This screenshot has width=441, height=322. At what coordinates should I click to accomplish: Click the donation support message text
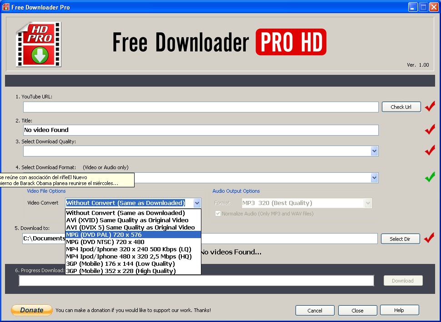click(133, 310)
